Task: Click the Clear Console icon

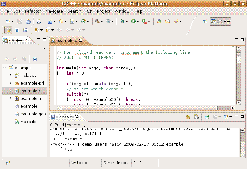Action: tap(197, 117)
